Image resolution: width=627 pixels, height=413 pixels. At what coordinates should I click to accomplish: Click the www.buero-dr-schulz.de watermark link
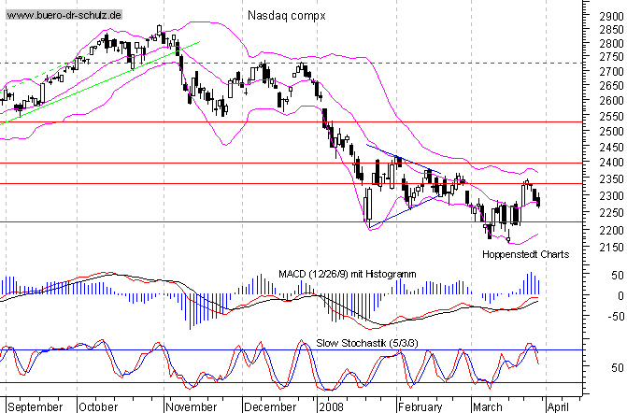click(x=64, y=15)
